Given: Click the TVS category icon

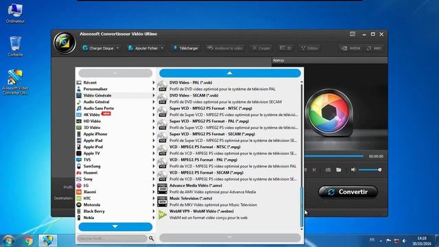Looking at the screenshot, I should [x=79, y=160].
